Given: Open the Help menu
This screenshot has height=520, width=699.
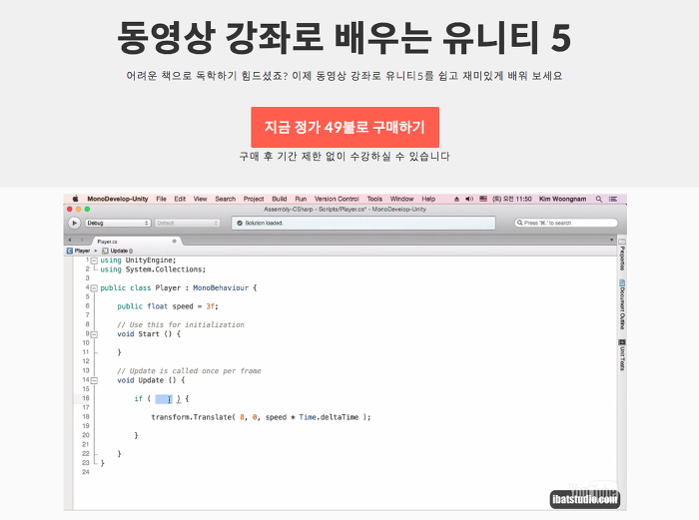Looking at the screenshot, I should [x=428, y=200].
